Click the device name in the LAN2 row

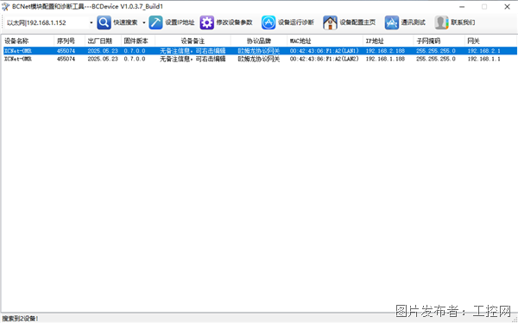coord(18,59)
